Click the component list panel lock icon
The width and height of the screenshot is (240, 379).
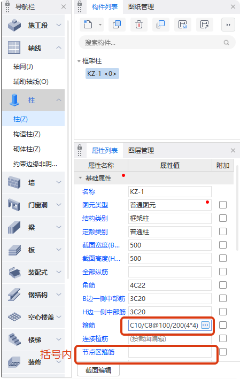click(80, 4)
